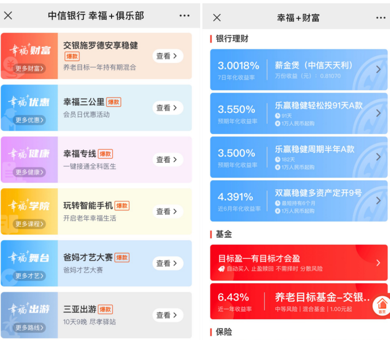Open 更多路线 in the 幸福出游 tile
The width and height of the screenshot is (390, 340).
(30, 327)
